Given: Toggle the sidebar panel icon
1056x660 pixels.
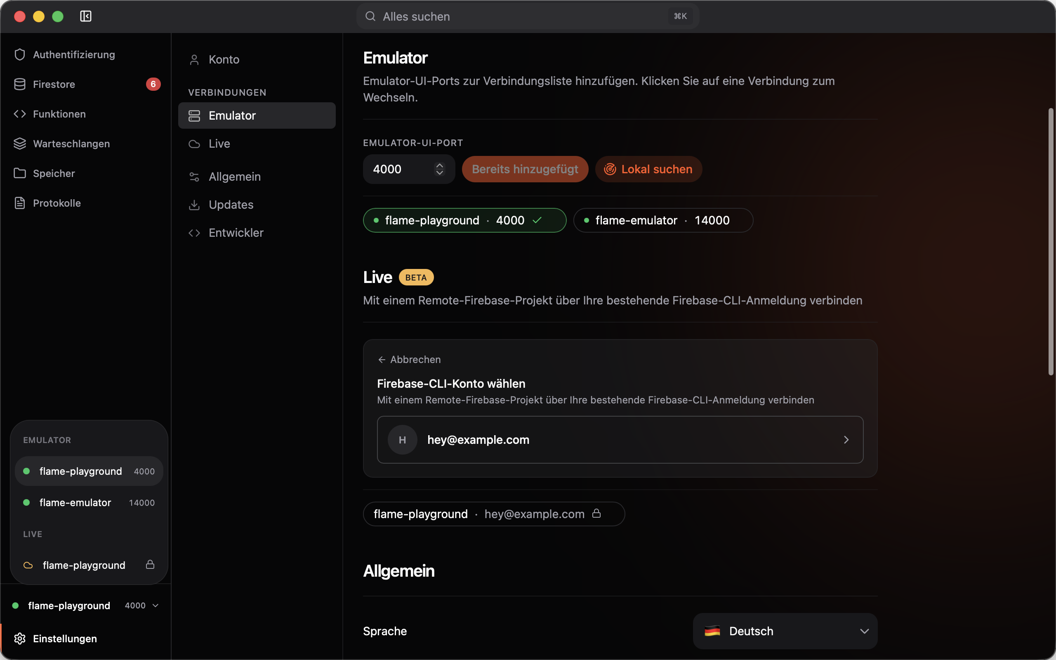Looking at the screenshot, I should tap(85, 16).
